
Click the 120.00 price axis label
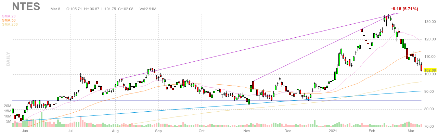click(x=430, y=39)
